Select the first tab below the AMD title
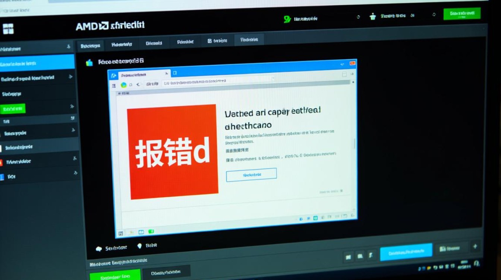 [x=90, y=46]
